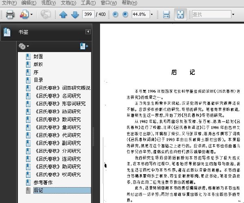Open the 视图(V) menu
The image size is (244, 203).
point(48,3)
